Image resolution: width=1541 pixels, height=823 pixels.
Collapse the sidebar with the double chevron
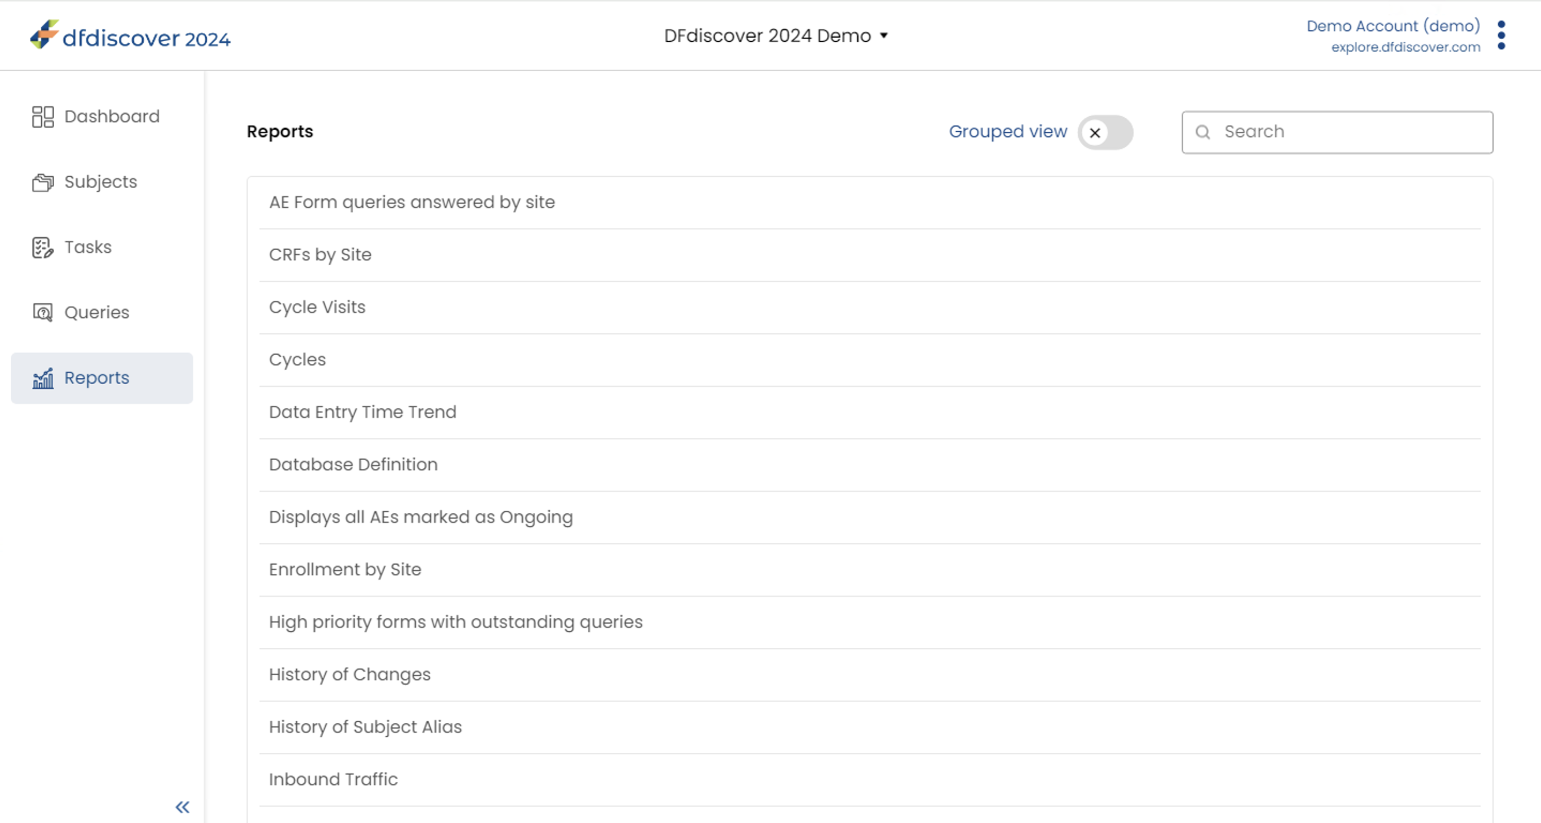point(183,807)
